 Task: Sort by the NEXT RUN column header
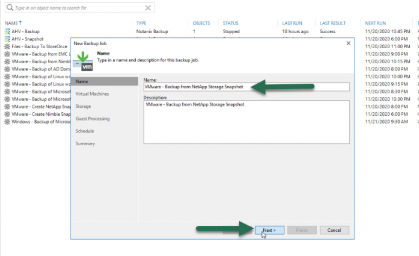[376, 23]
